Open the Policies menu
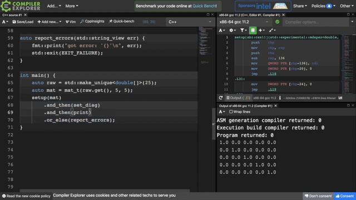Screen dimensions: 356x200 323,6
